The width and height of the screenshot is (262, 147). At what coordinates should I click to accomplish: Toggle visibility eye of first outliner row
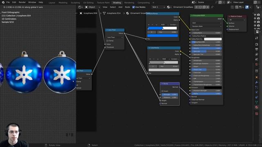[x=255, y=15]
